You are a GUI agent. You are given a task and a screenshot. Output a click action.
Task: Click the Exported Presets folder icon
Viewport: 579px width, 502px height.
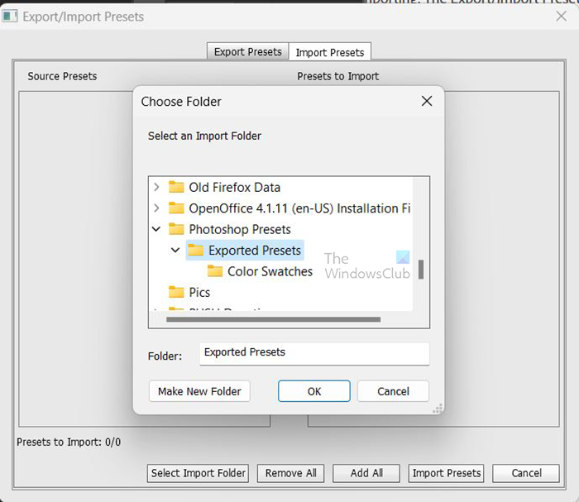pos(196,251)
